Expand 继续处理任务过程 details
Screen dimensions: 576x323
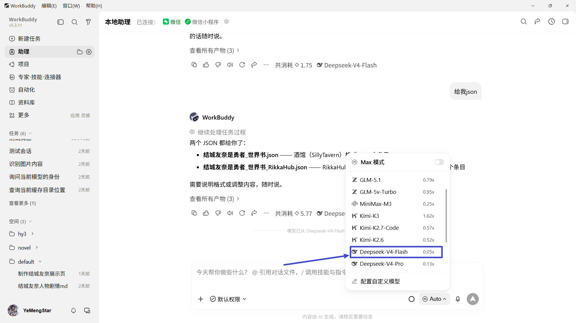[217, 132]
